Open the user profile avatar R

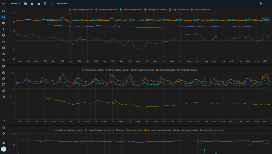pyautogui.click(x=3, y=149)
